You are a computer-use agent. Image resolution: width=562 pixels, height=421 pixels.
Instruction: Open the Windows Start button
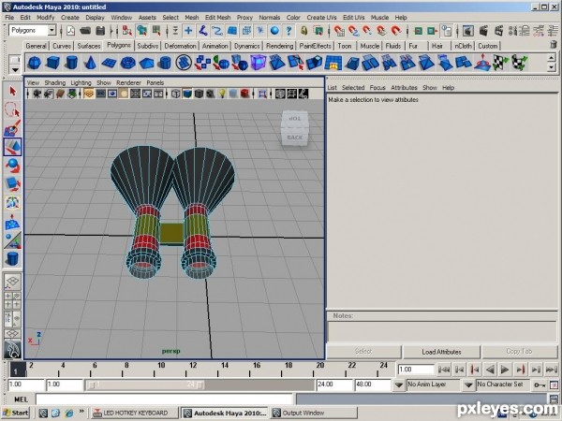pyautogui.click(x=15, y=413)
